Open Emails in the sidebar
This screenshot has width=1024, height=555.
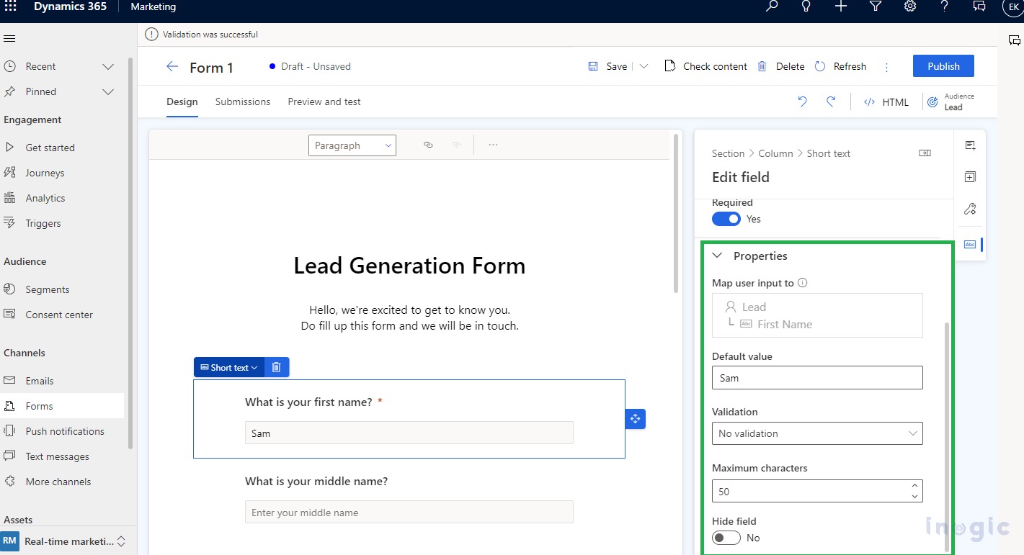tap(40, 381)
